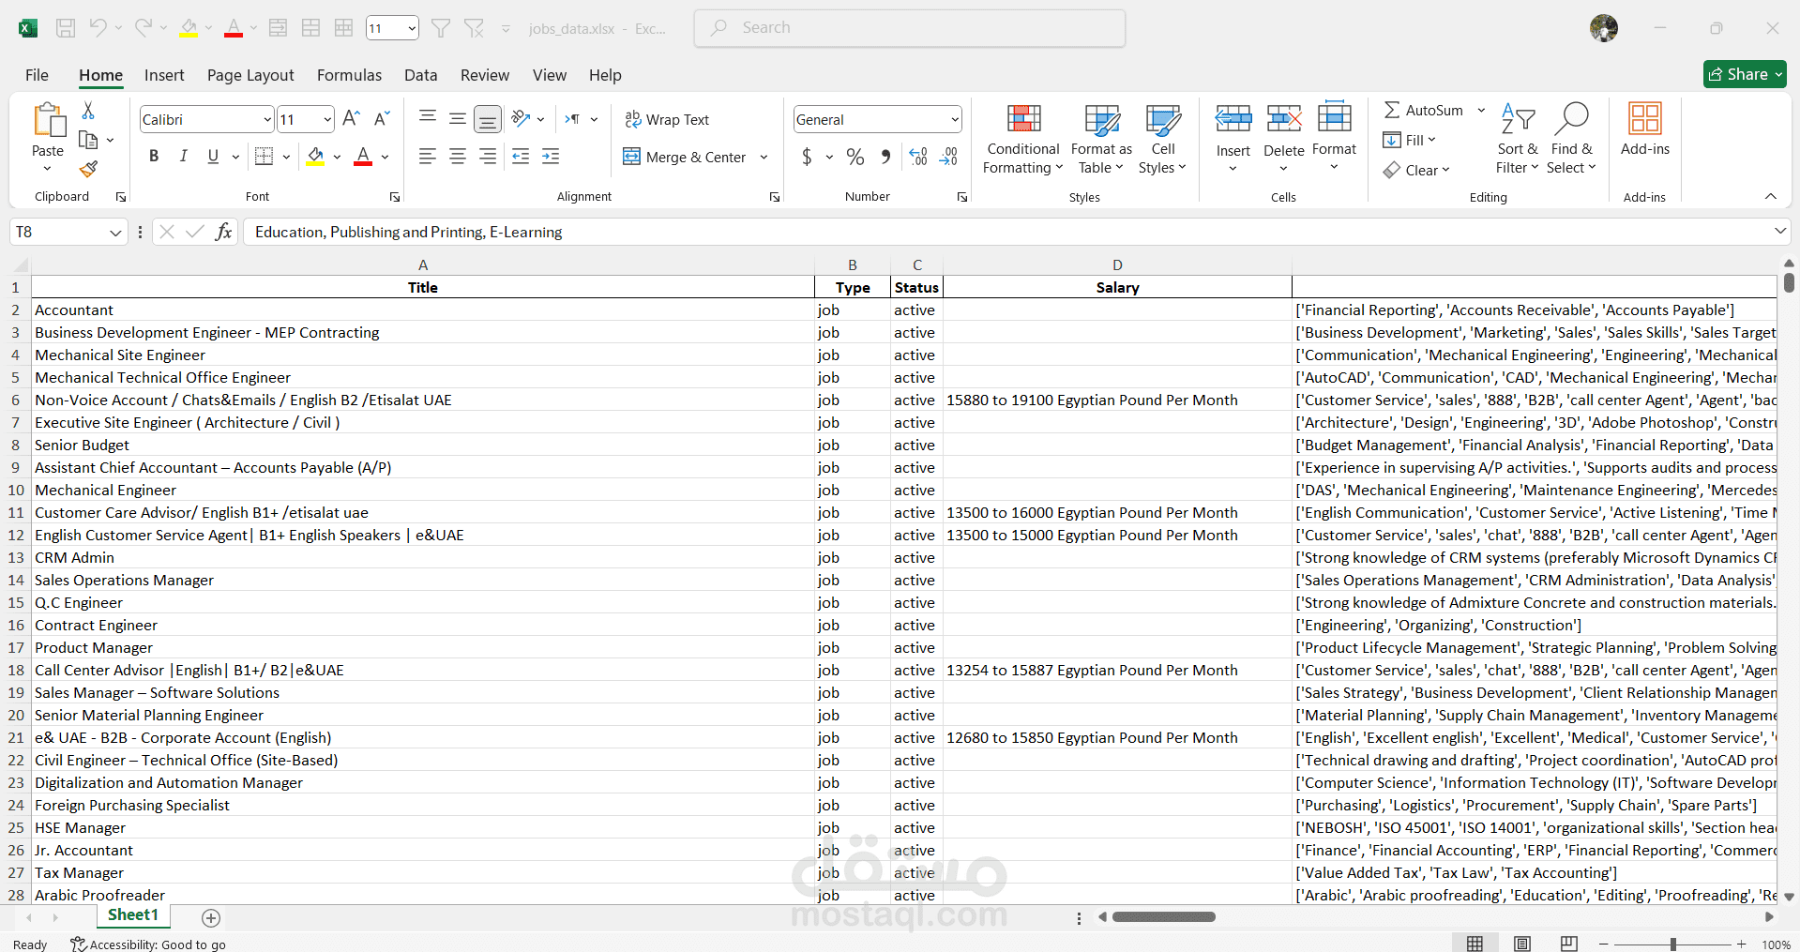Switch to the Formulas ribbon tab
The image size is (1800, 952).
pos(349,75)
